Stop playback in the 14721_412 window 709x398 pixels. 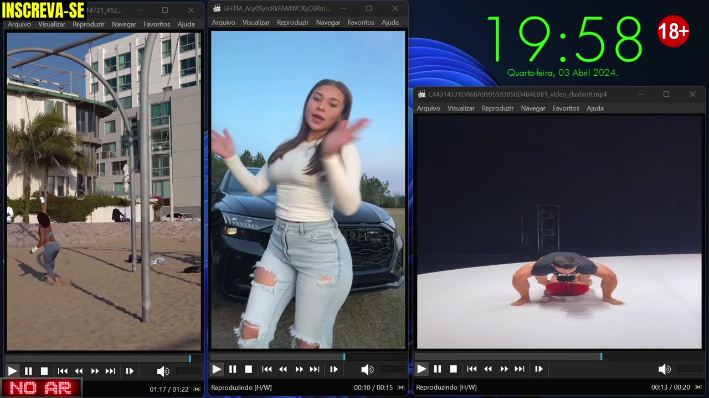coord(44,371)
